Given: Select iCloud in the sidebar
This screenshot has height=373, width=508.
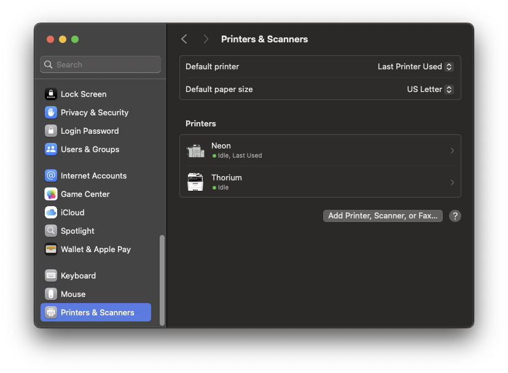Looking at the screenshot, I should coord(96,212).
